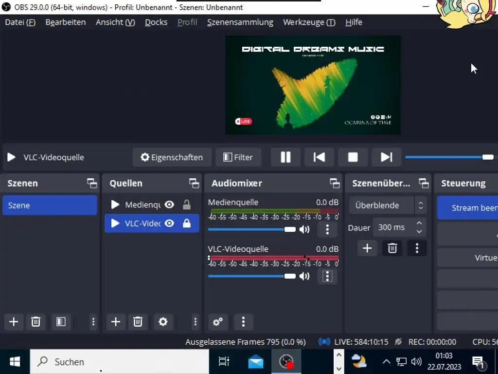Open Eigenschaften for the VLC source

172,157
